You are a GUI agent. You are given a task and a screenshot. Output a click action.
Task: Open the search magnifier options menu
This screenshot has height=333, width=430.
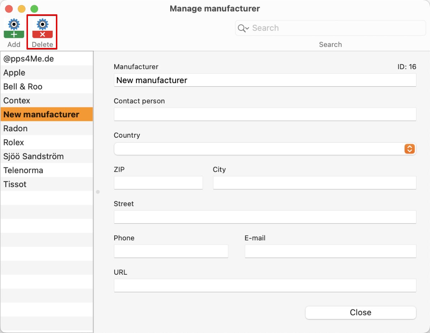(x=243, y=28)
